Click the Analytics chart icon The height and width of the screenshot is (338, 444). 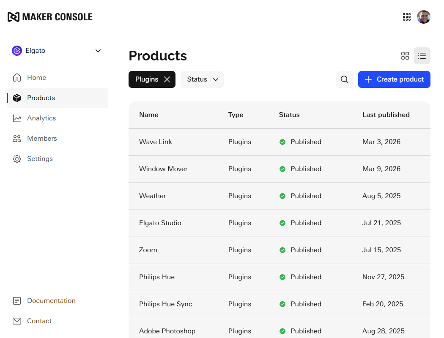pos(17,118)
